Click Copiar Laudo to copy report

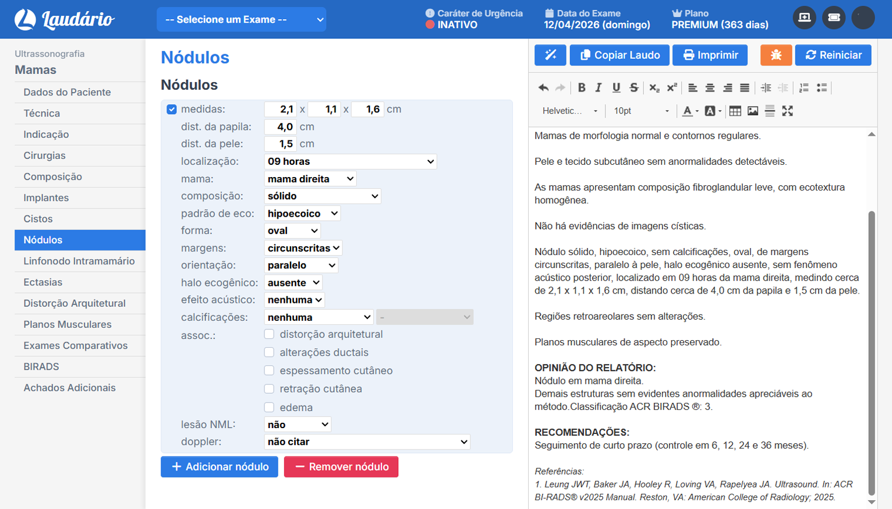[x=619, y=55]
